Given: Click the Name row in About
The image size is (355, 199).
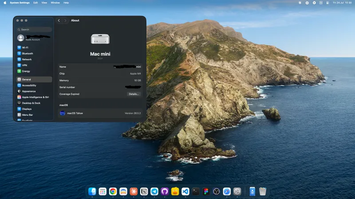Looking at the screenshot, I should tap(100, 67).
